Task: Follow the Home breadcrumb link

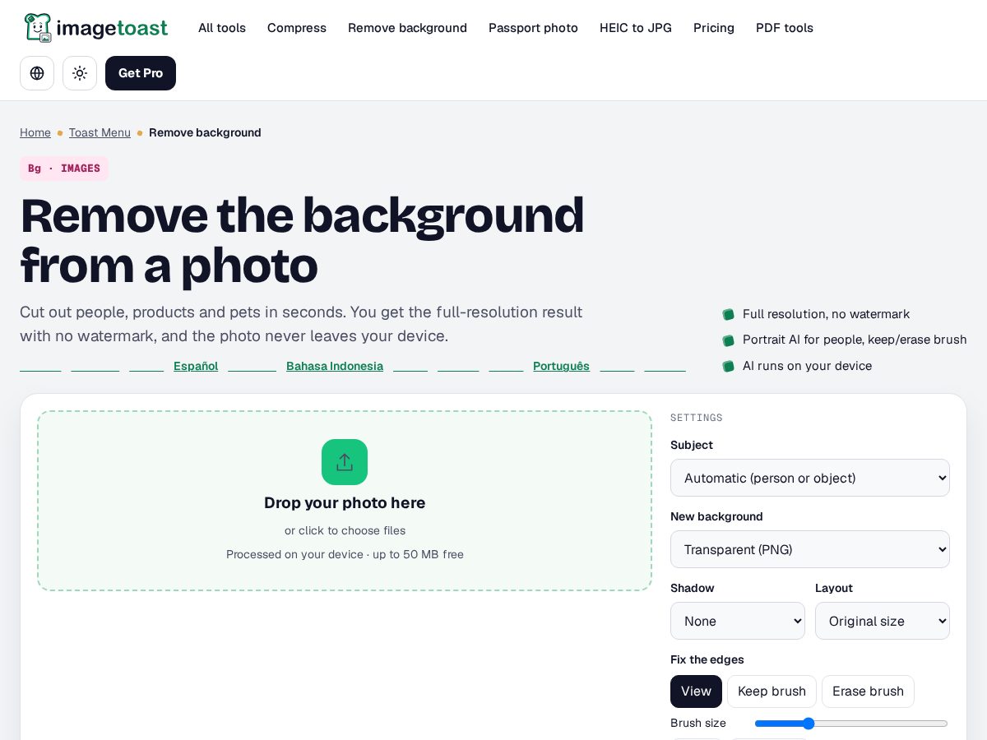Action: click(x=35, y=132)
